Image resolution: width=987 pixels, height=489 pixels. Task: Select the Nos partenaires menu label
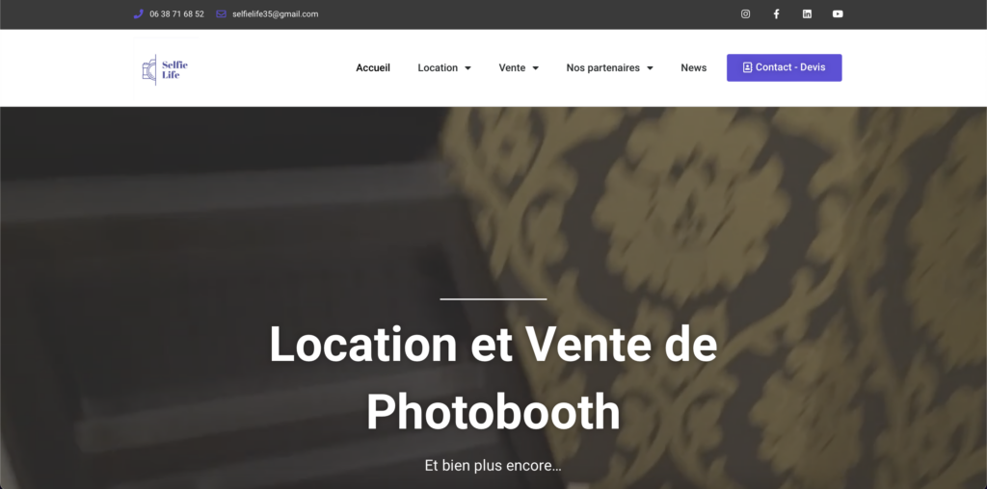pos(603,68)
